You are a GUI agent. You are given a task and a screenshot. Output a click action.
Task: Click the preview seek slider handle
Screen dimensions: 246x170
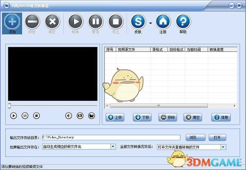(9, 106)
